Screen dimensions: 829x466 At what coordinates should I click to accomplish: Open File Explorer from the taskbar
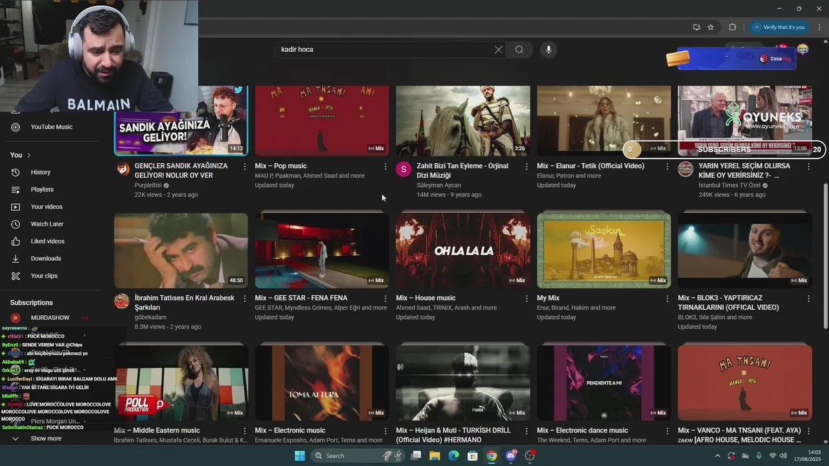click(435, 456)
